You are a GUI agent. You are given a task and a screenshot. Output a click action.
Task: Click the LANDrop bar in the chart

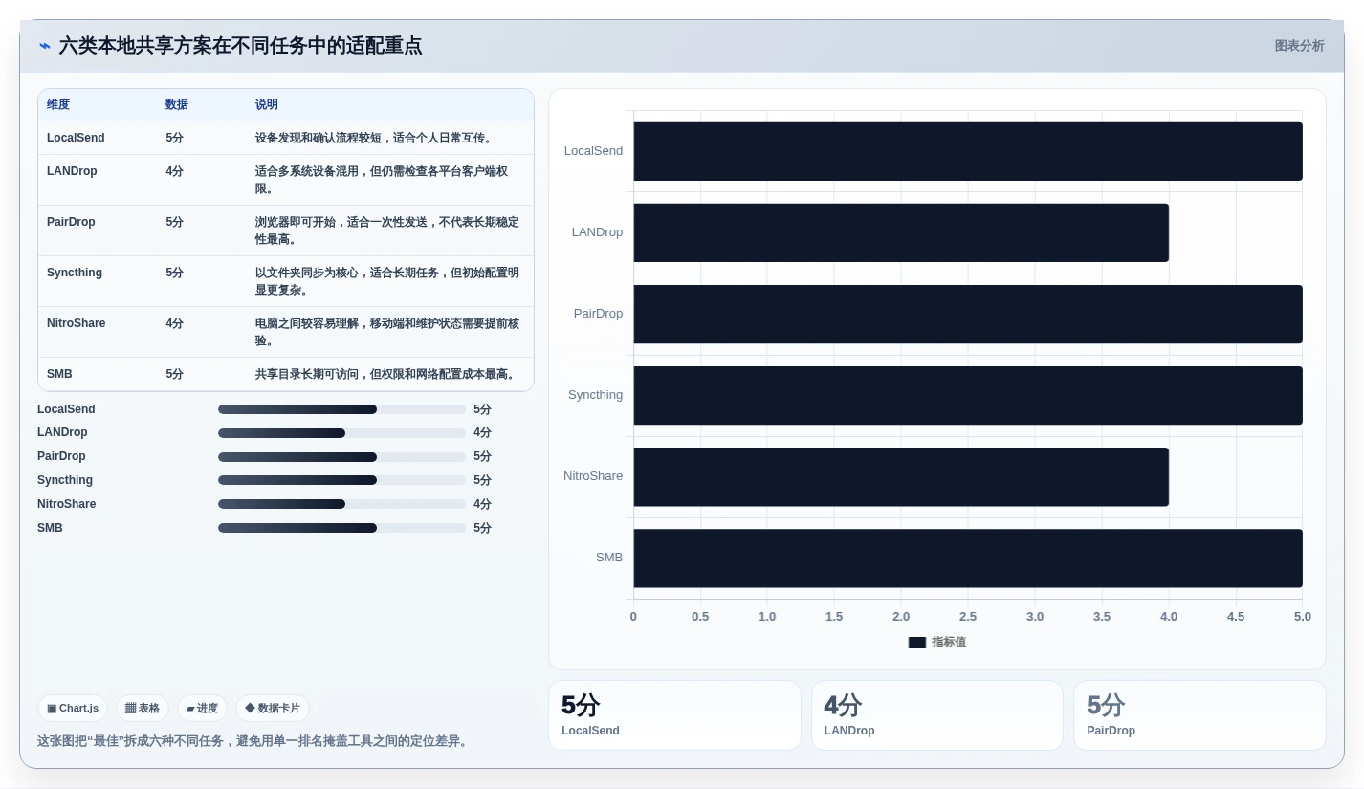[901, 232]
